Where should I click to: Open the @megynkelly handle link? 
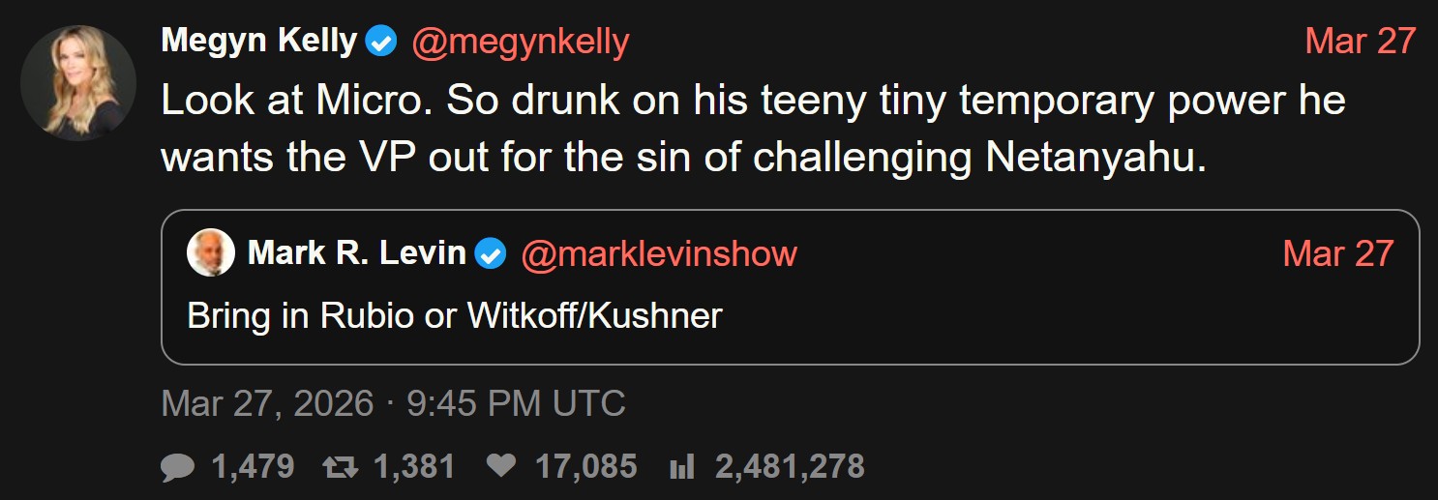[x=521, y=42]
